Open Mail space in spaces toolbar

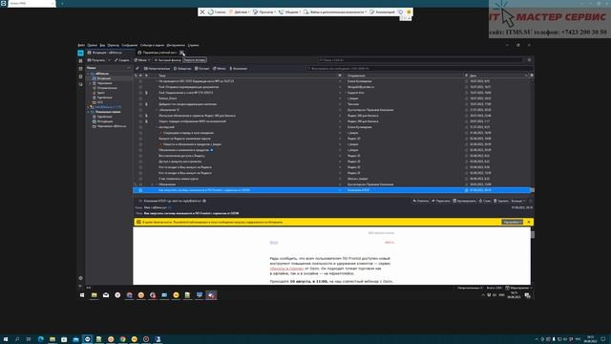click(80, 54)
